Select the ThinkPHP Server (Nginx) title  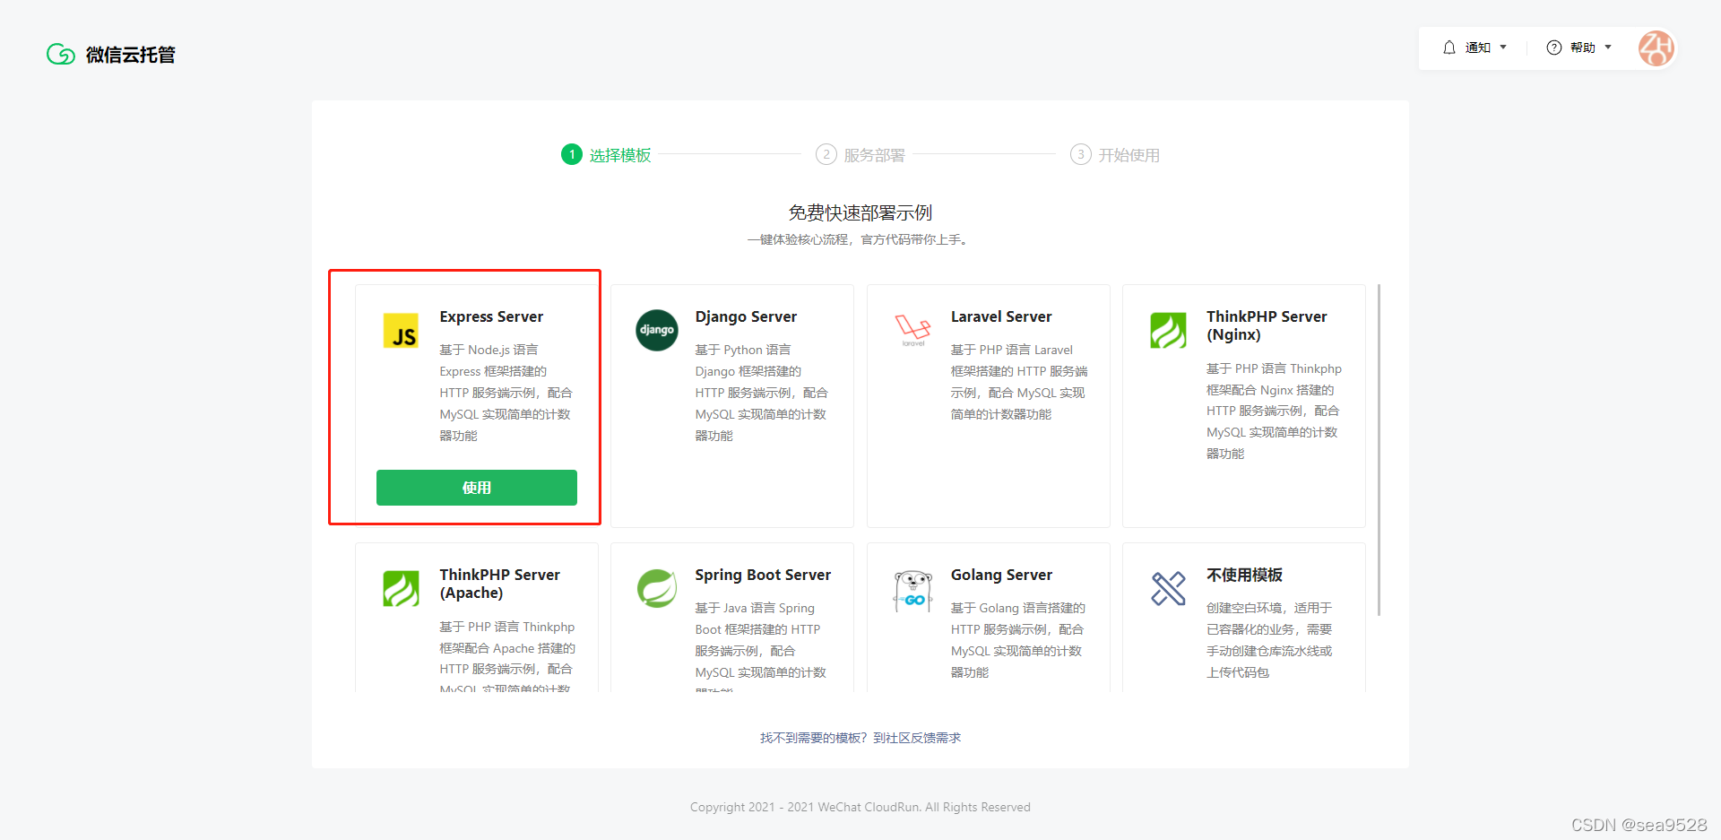pyautogui.click(x=1267, y=325)
